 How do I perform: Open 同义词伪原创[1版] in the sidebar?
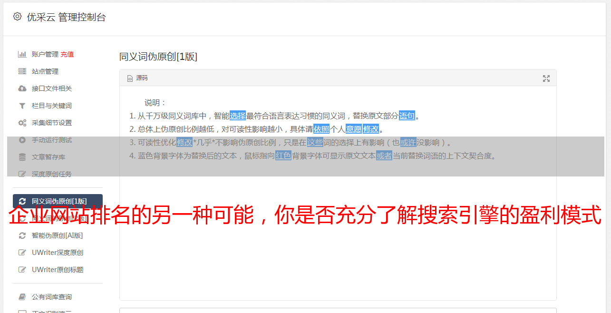point(58,201)
